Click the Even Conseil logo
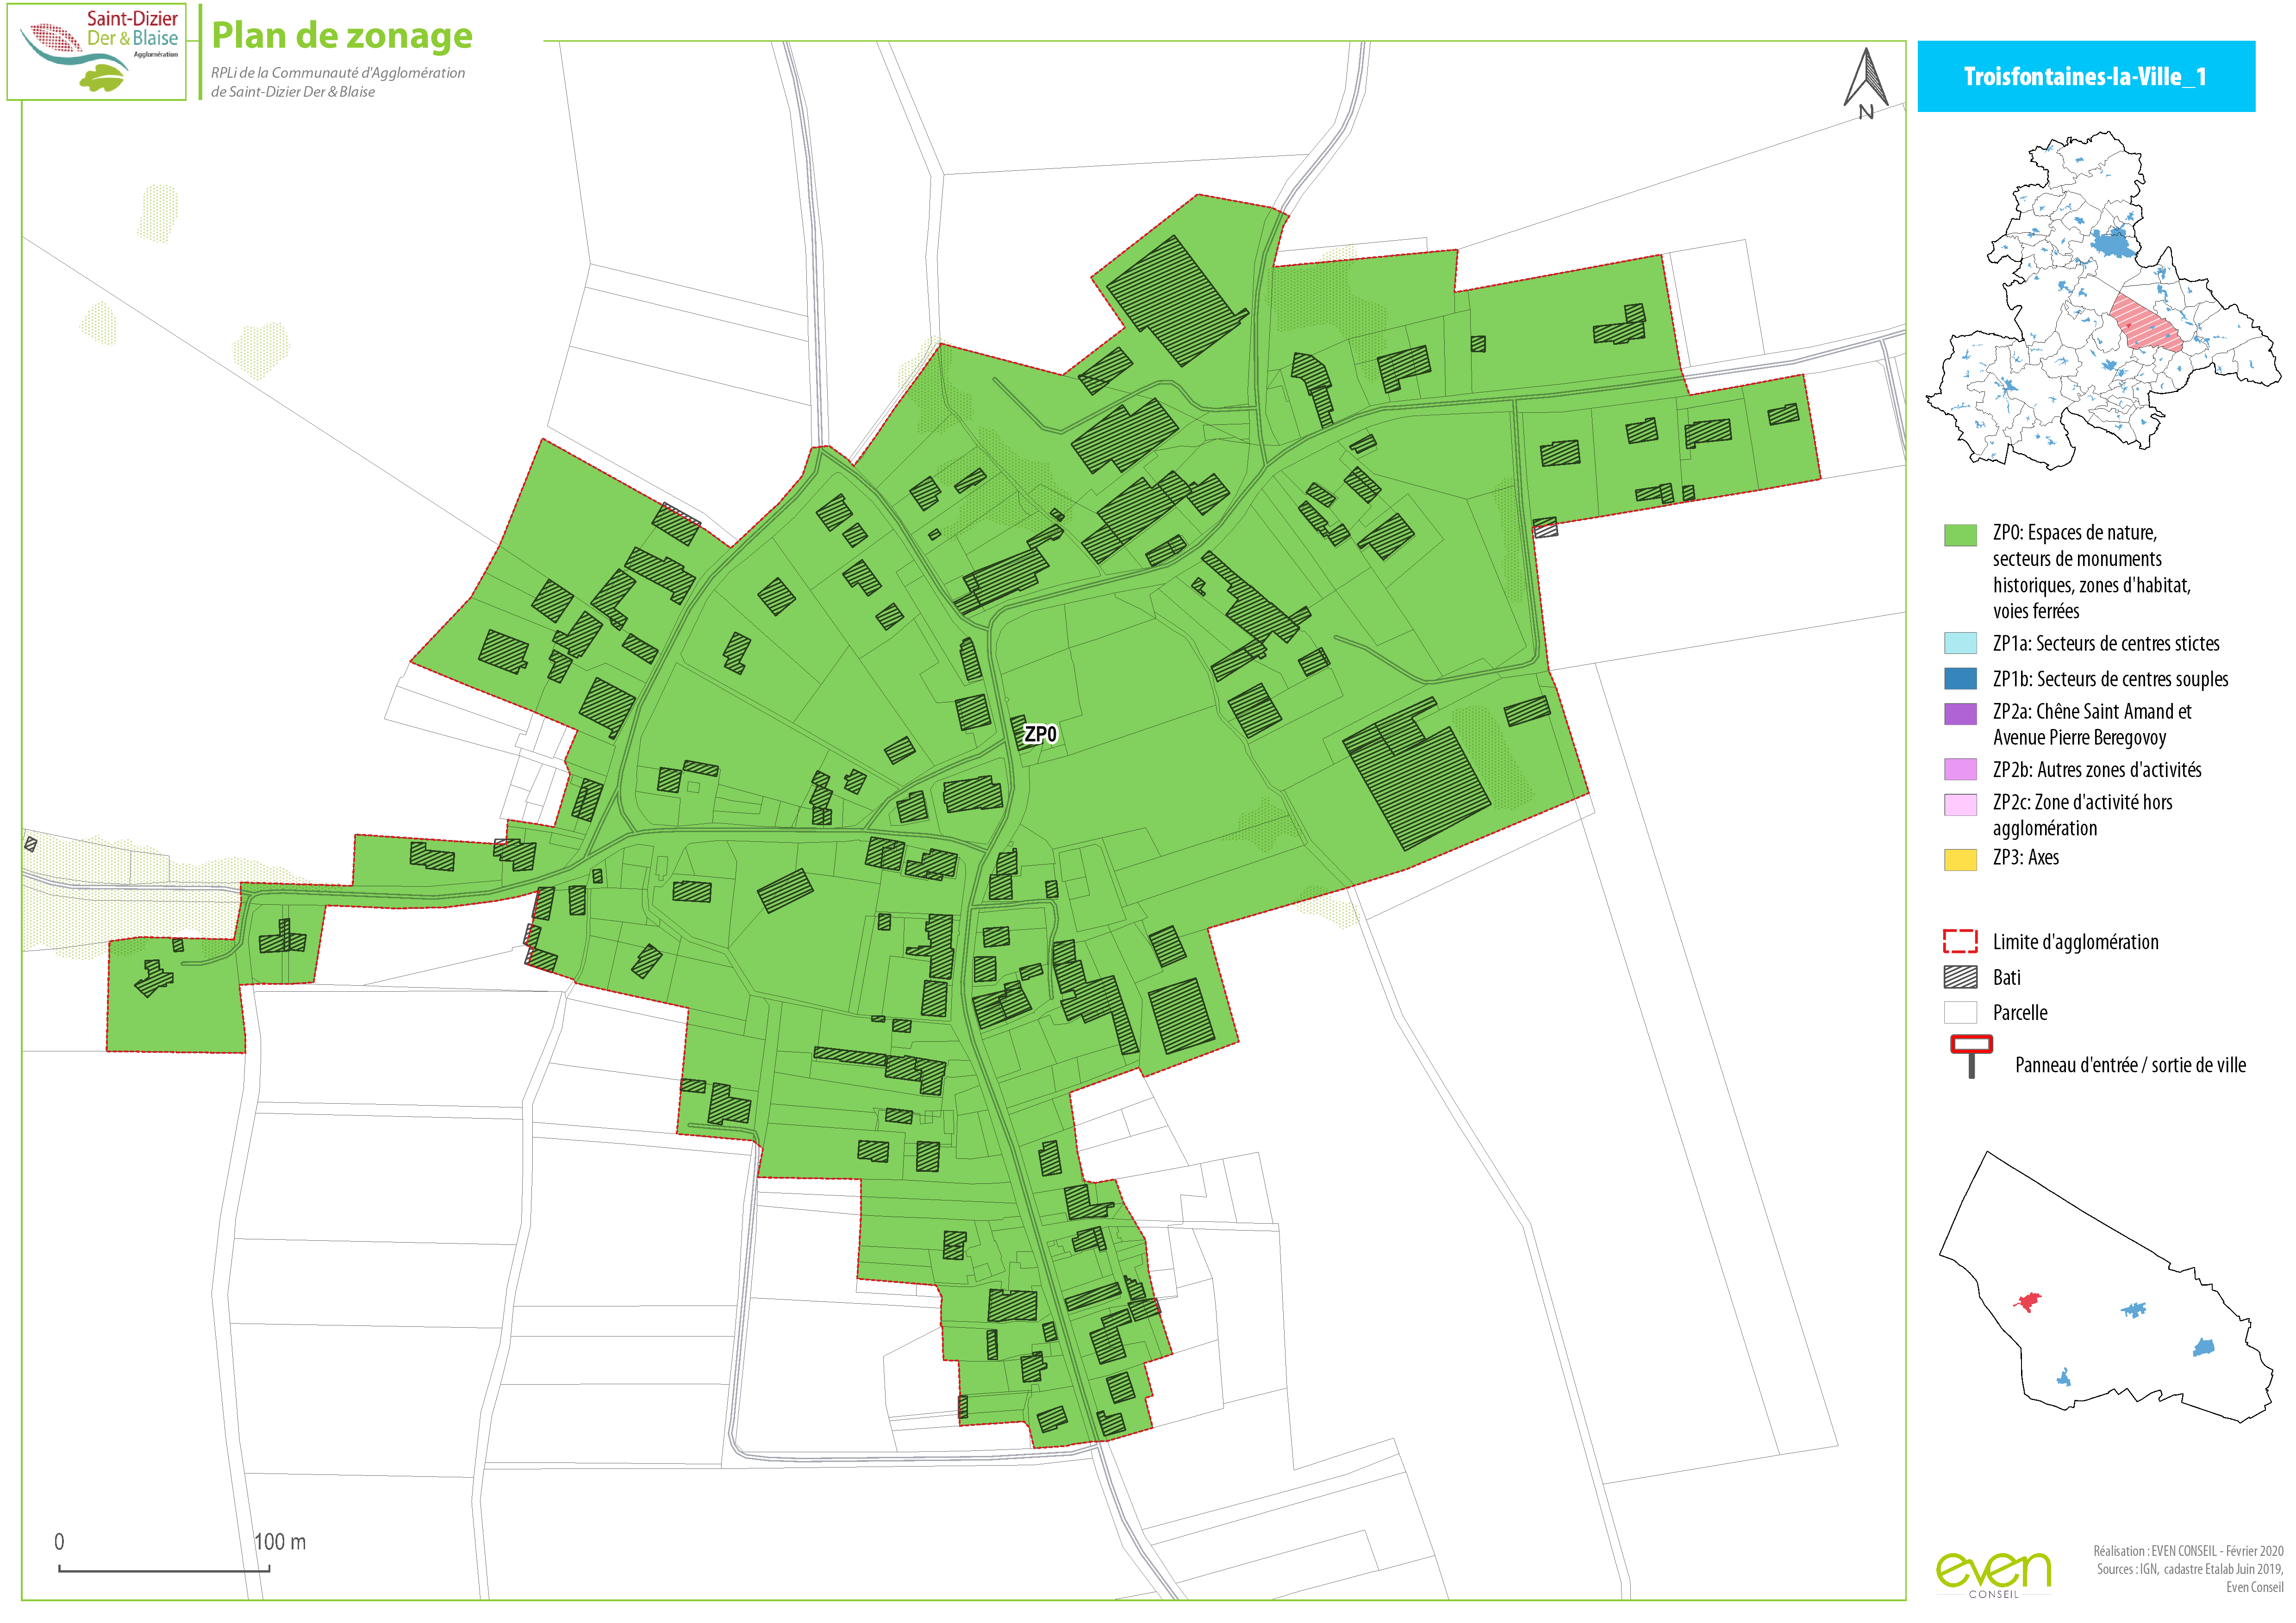 1993,1575
